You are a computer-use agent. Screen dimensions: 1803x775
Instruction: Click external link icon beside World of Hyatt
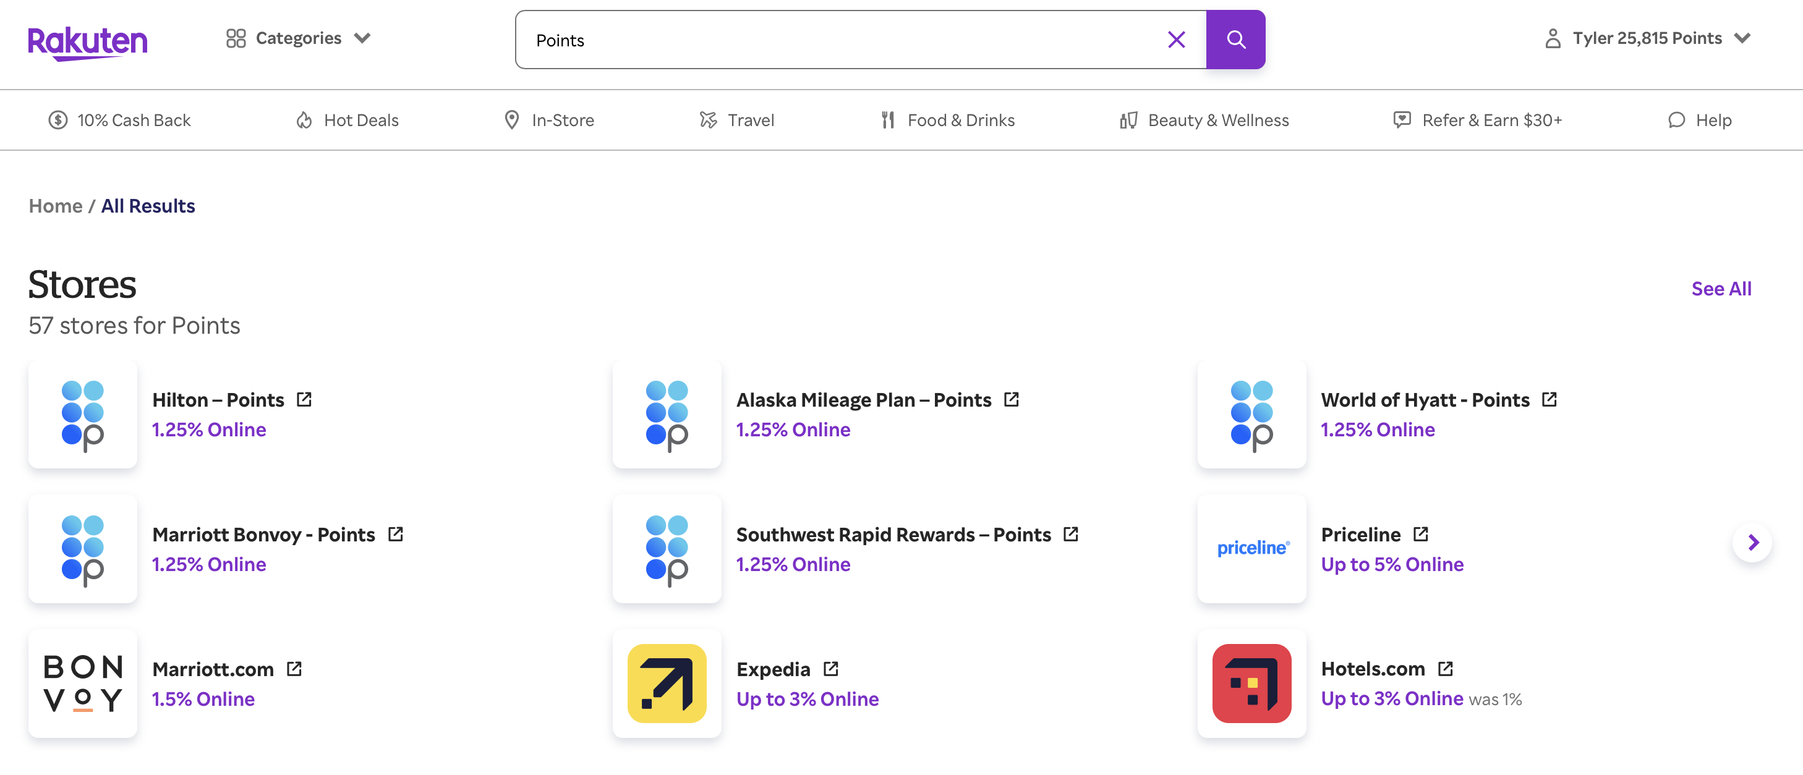(1549, 399)
